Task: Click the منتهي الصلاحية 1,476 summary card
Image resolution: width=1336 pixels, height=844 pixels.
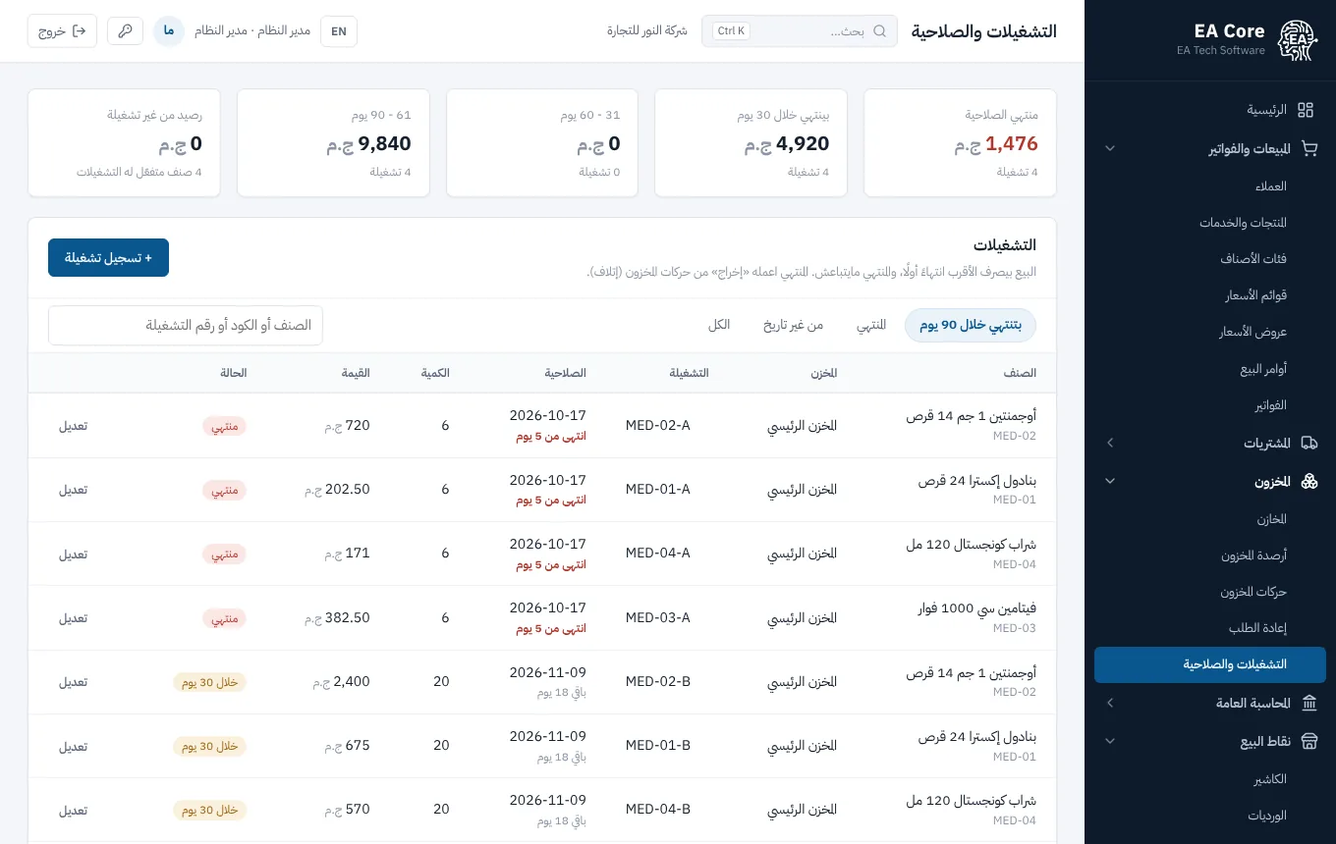Action: coord(960,143)
